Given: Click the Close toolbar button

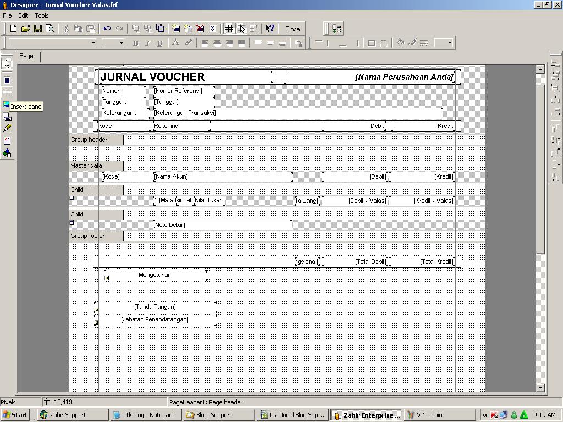Looking at the screenshot, I should 292,29.
